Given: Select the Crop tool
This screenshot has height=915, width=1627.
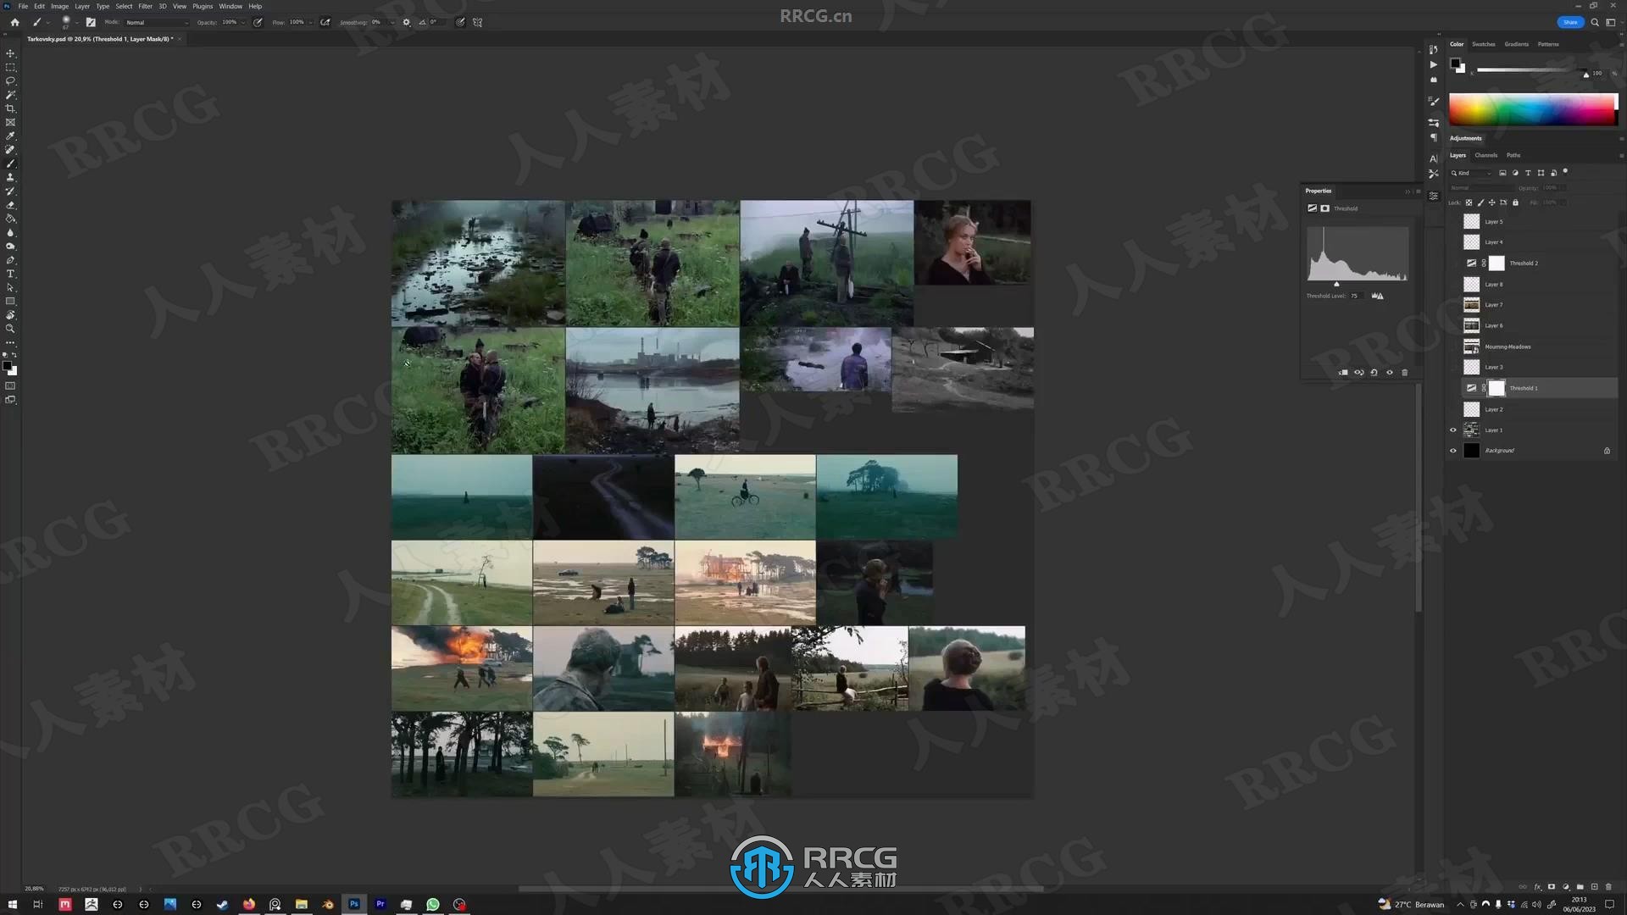Looking at the screenshot, I should [10, 108].
